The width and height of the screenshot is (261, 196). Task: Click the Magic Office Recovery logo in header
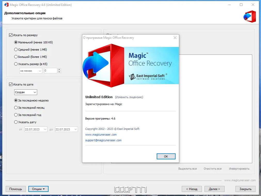click(x=250, y=16)
